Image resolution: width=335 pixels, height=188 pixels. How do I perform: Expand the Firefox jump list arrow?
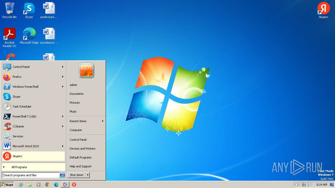point(63,77)
